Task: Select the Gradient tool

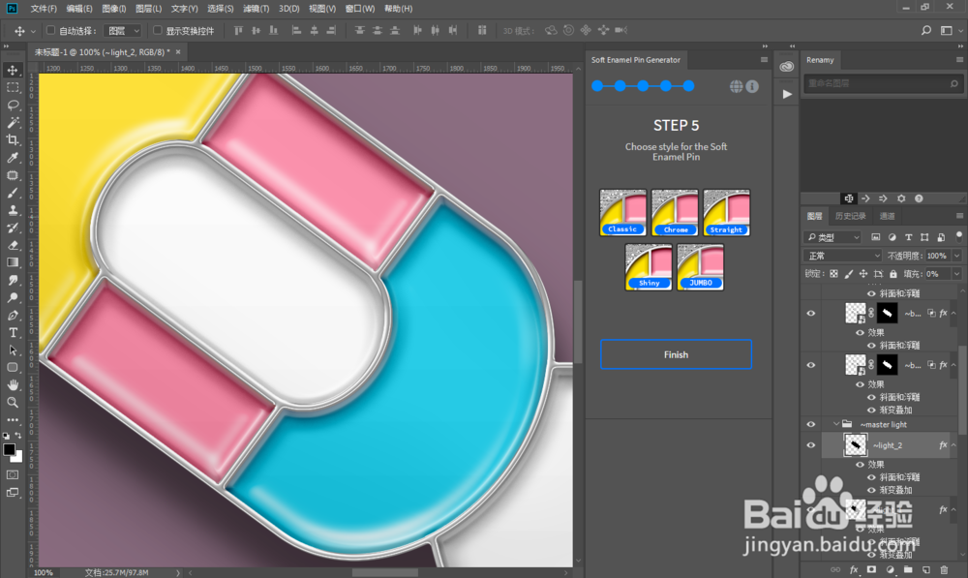Action: [x=13, y=262]
